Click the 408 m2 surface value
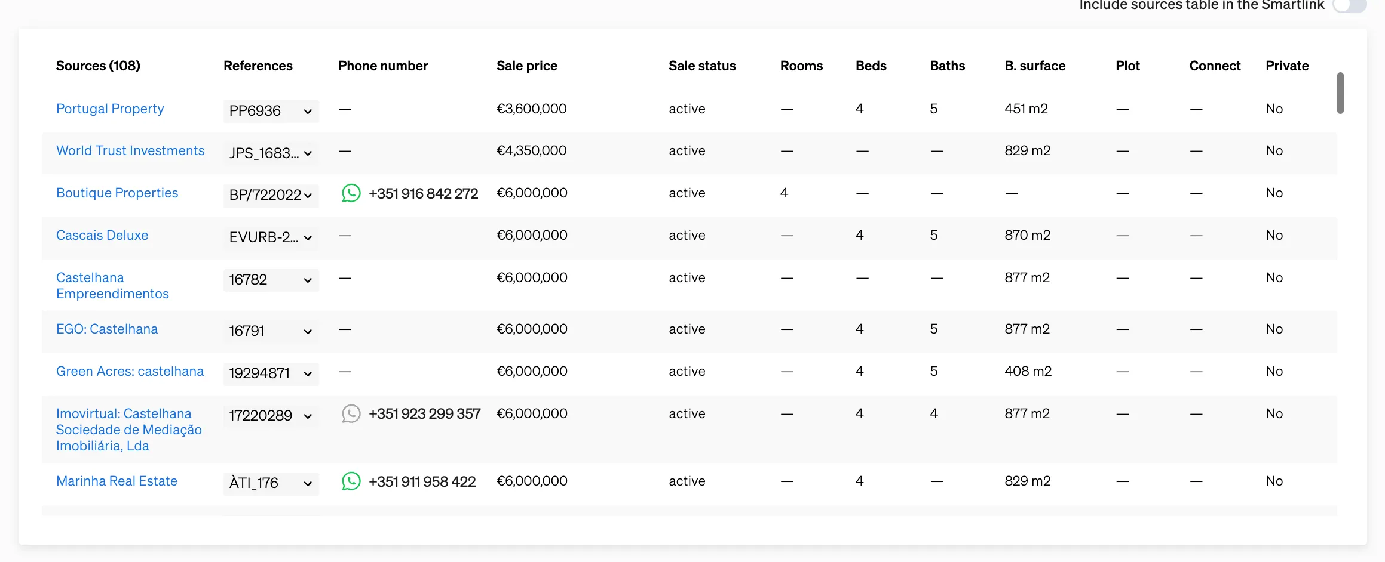Screen dimensions: 1385x562 (1028, 371)
